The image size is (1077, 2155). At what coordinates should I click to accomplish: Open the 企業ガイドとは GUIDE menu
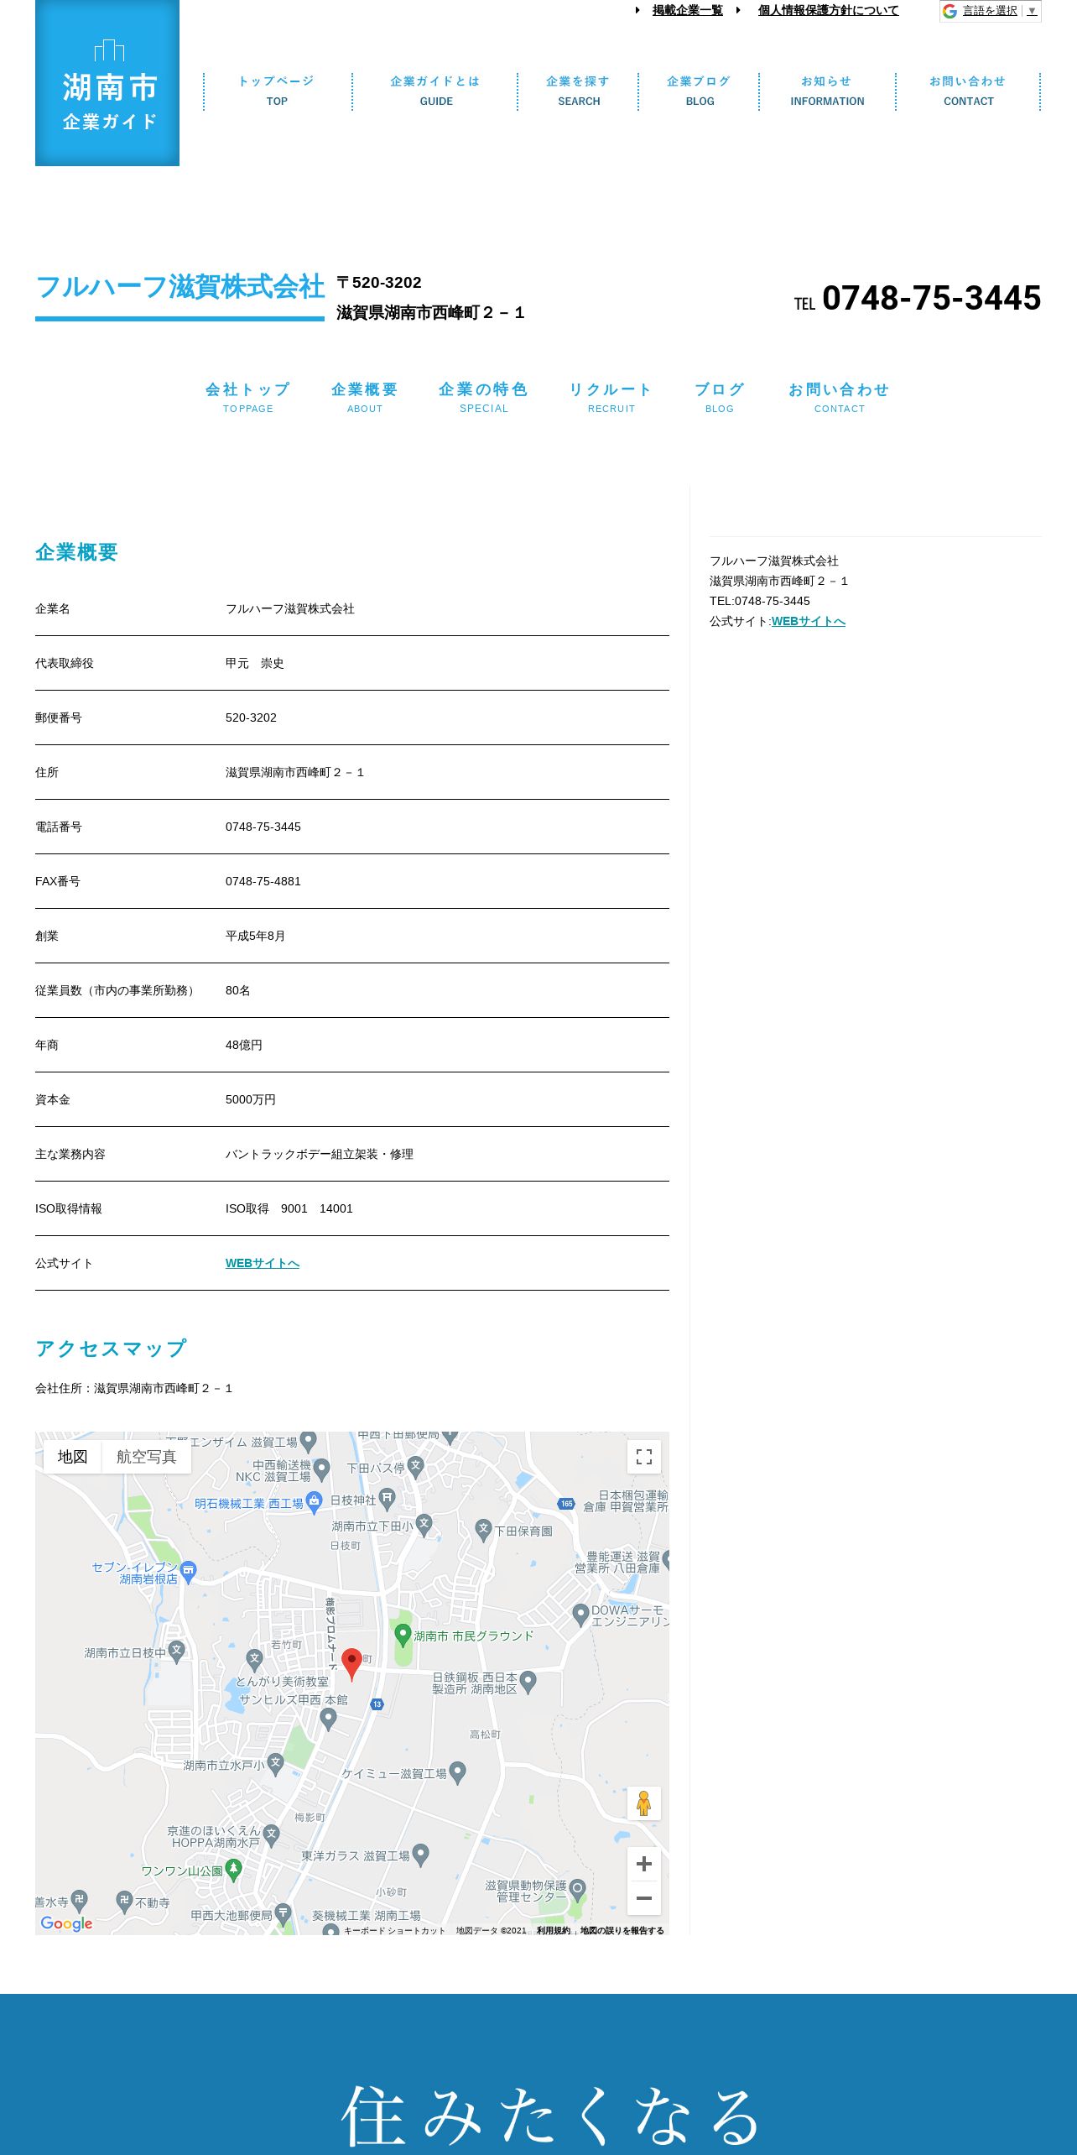tap(435, 91)
